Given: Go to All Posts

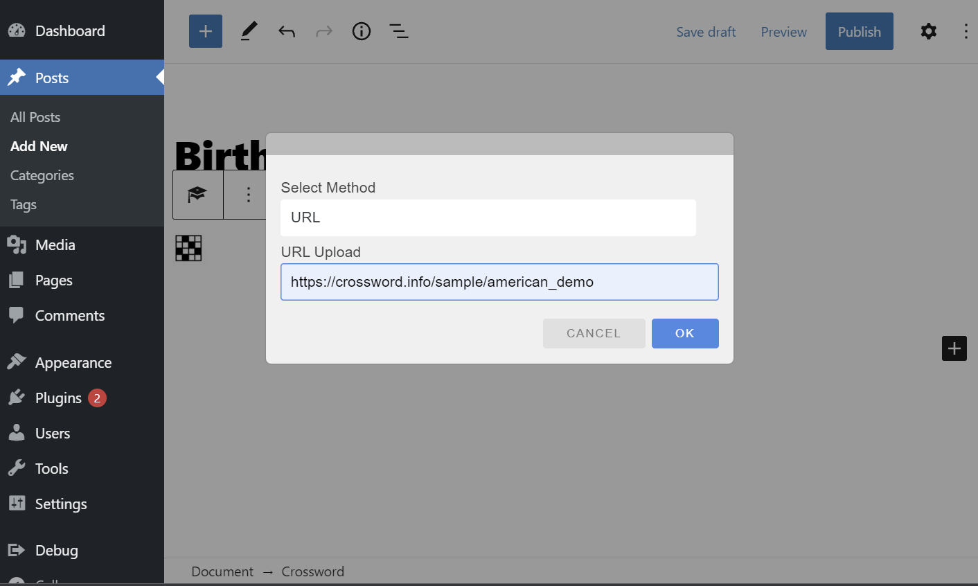Looking at the screenshot, I should point(35,117).
